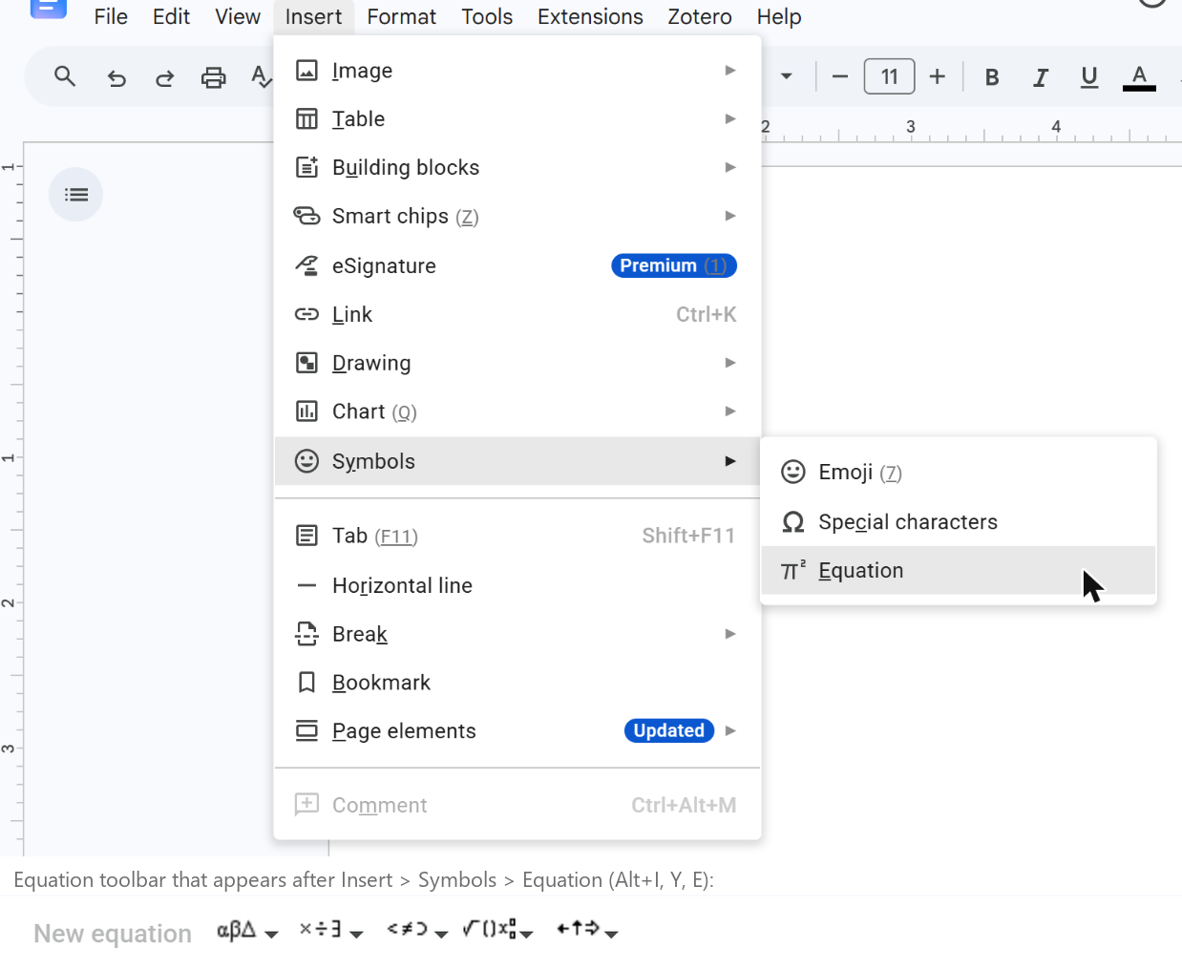The height and width of the screenshot is (970, 1182).
Task: Insert a Tab from the menu
Action: click(517, 536)
